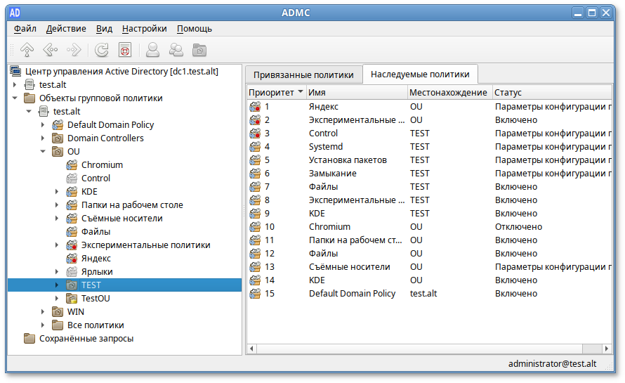
Task: Click the navigate back toolbar arrow
Action: tap(50, 50)
